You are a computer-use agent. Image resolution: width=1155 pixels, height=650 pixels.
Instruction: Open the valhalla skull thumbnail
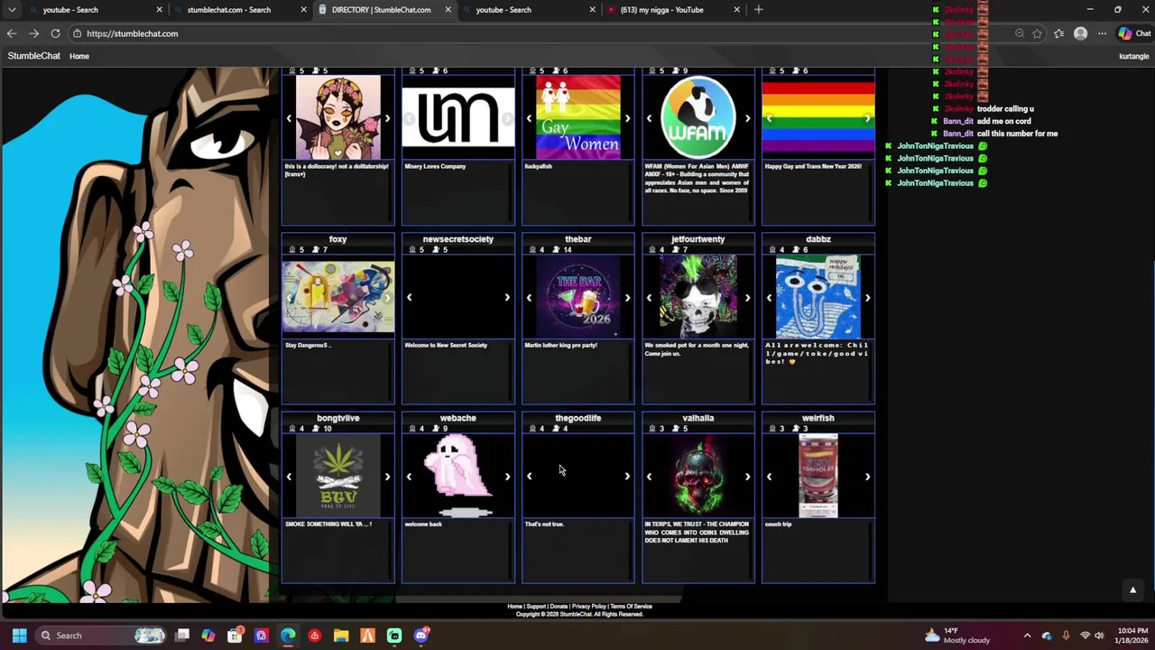[x=698, y=476]
